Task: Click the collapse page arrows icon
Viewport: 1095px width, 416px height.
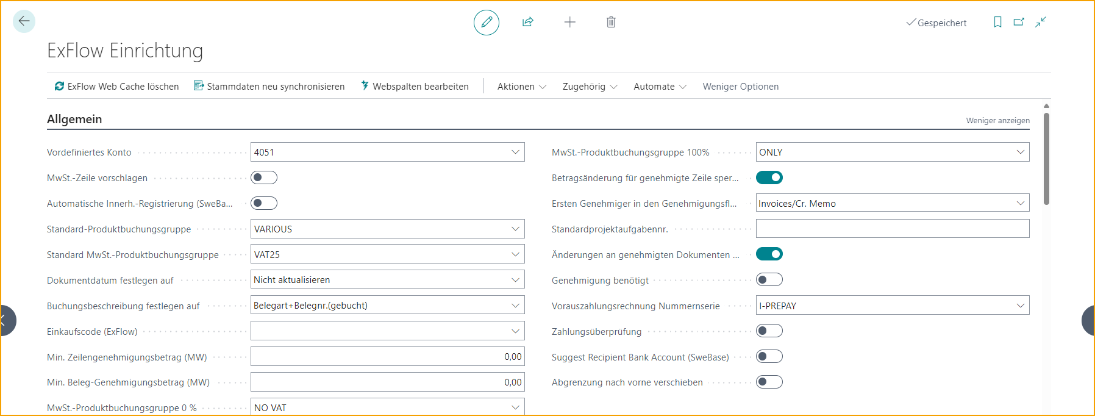Action: (x=1041, y=22)
